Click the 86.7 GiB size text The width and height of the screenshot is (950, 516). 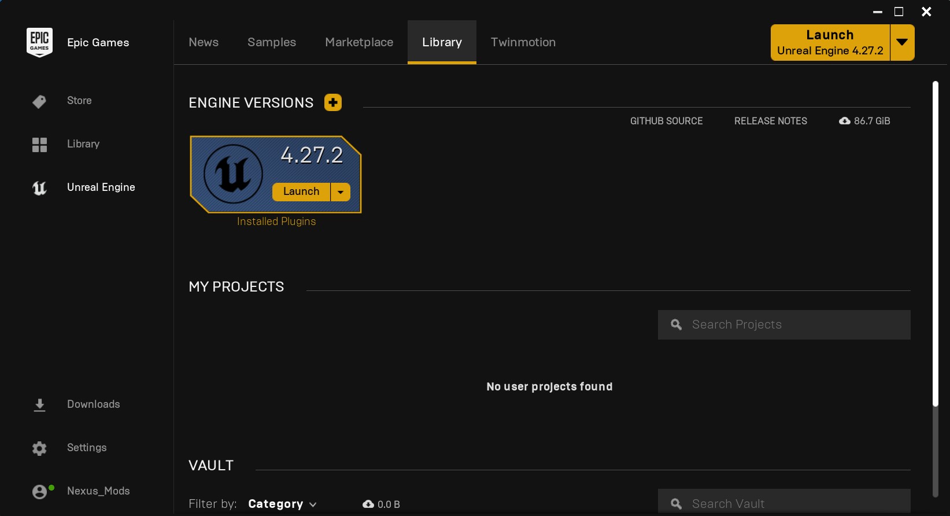[x=872, y=121]
